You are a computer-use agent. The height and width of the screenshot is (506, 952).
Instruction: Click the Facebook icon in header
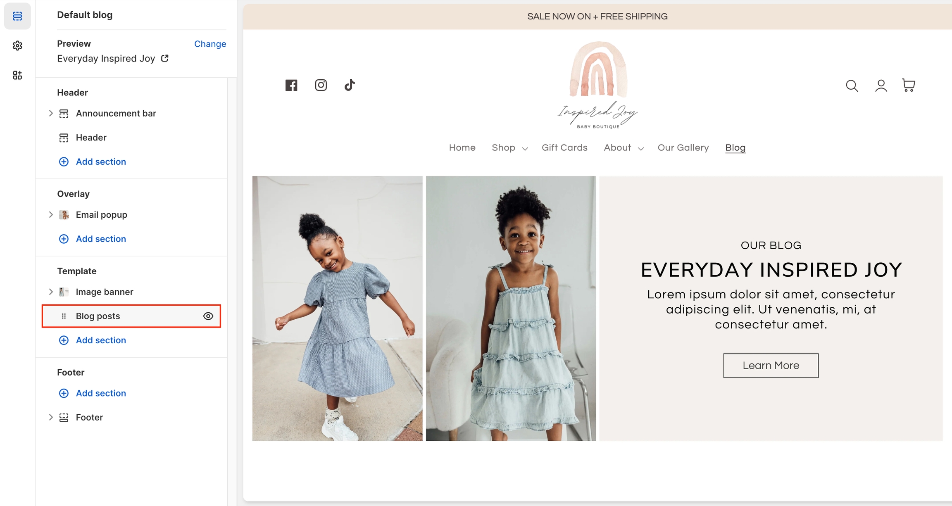pyautogui.click(x=291, y=85)
